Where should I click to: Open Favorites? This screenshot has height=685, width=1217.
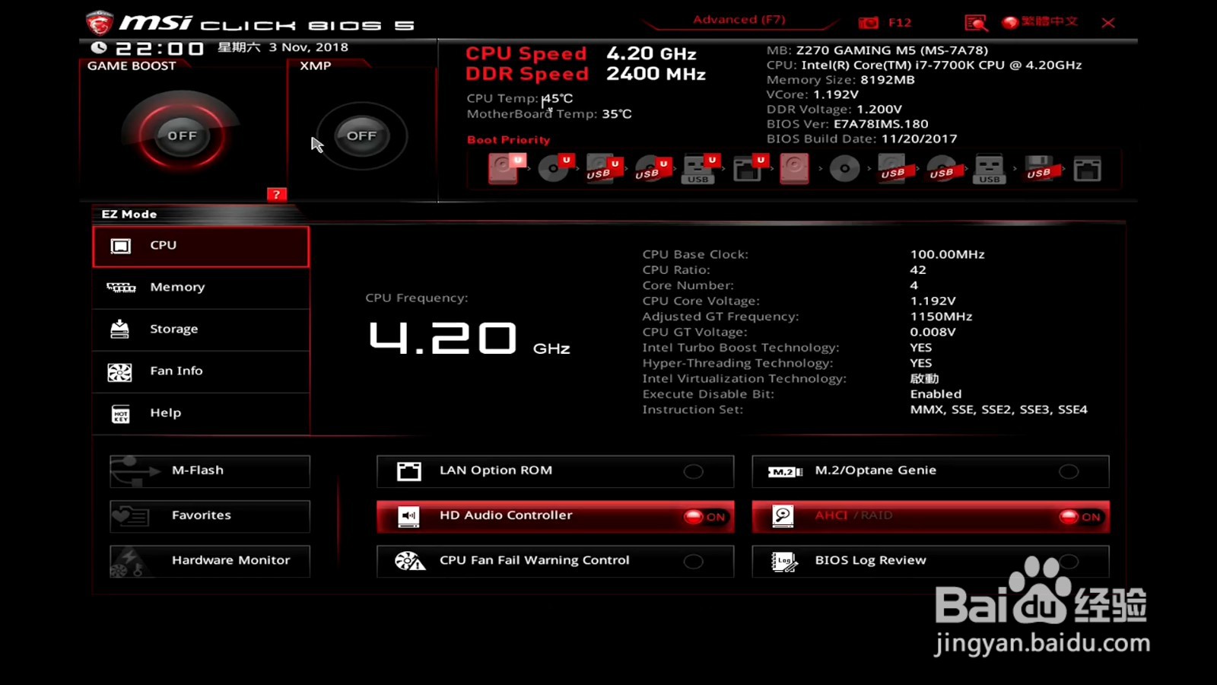(210, 516)
